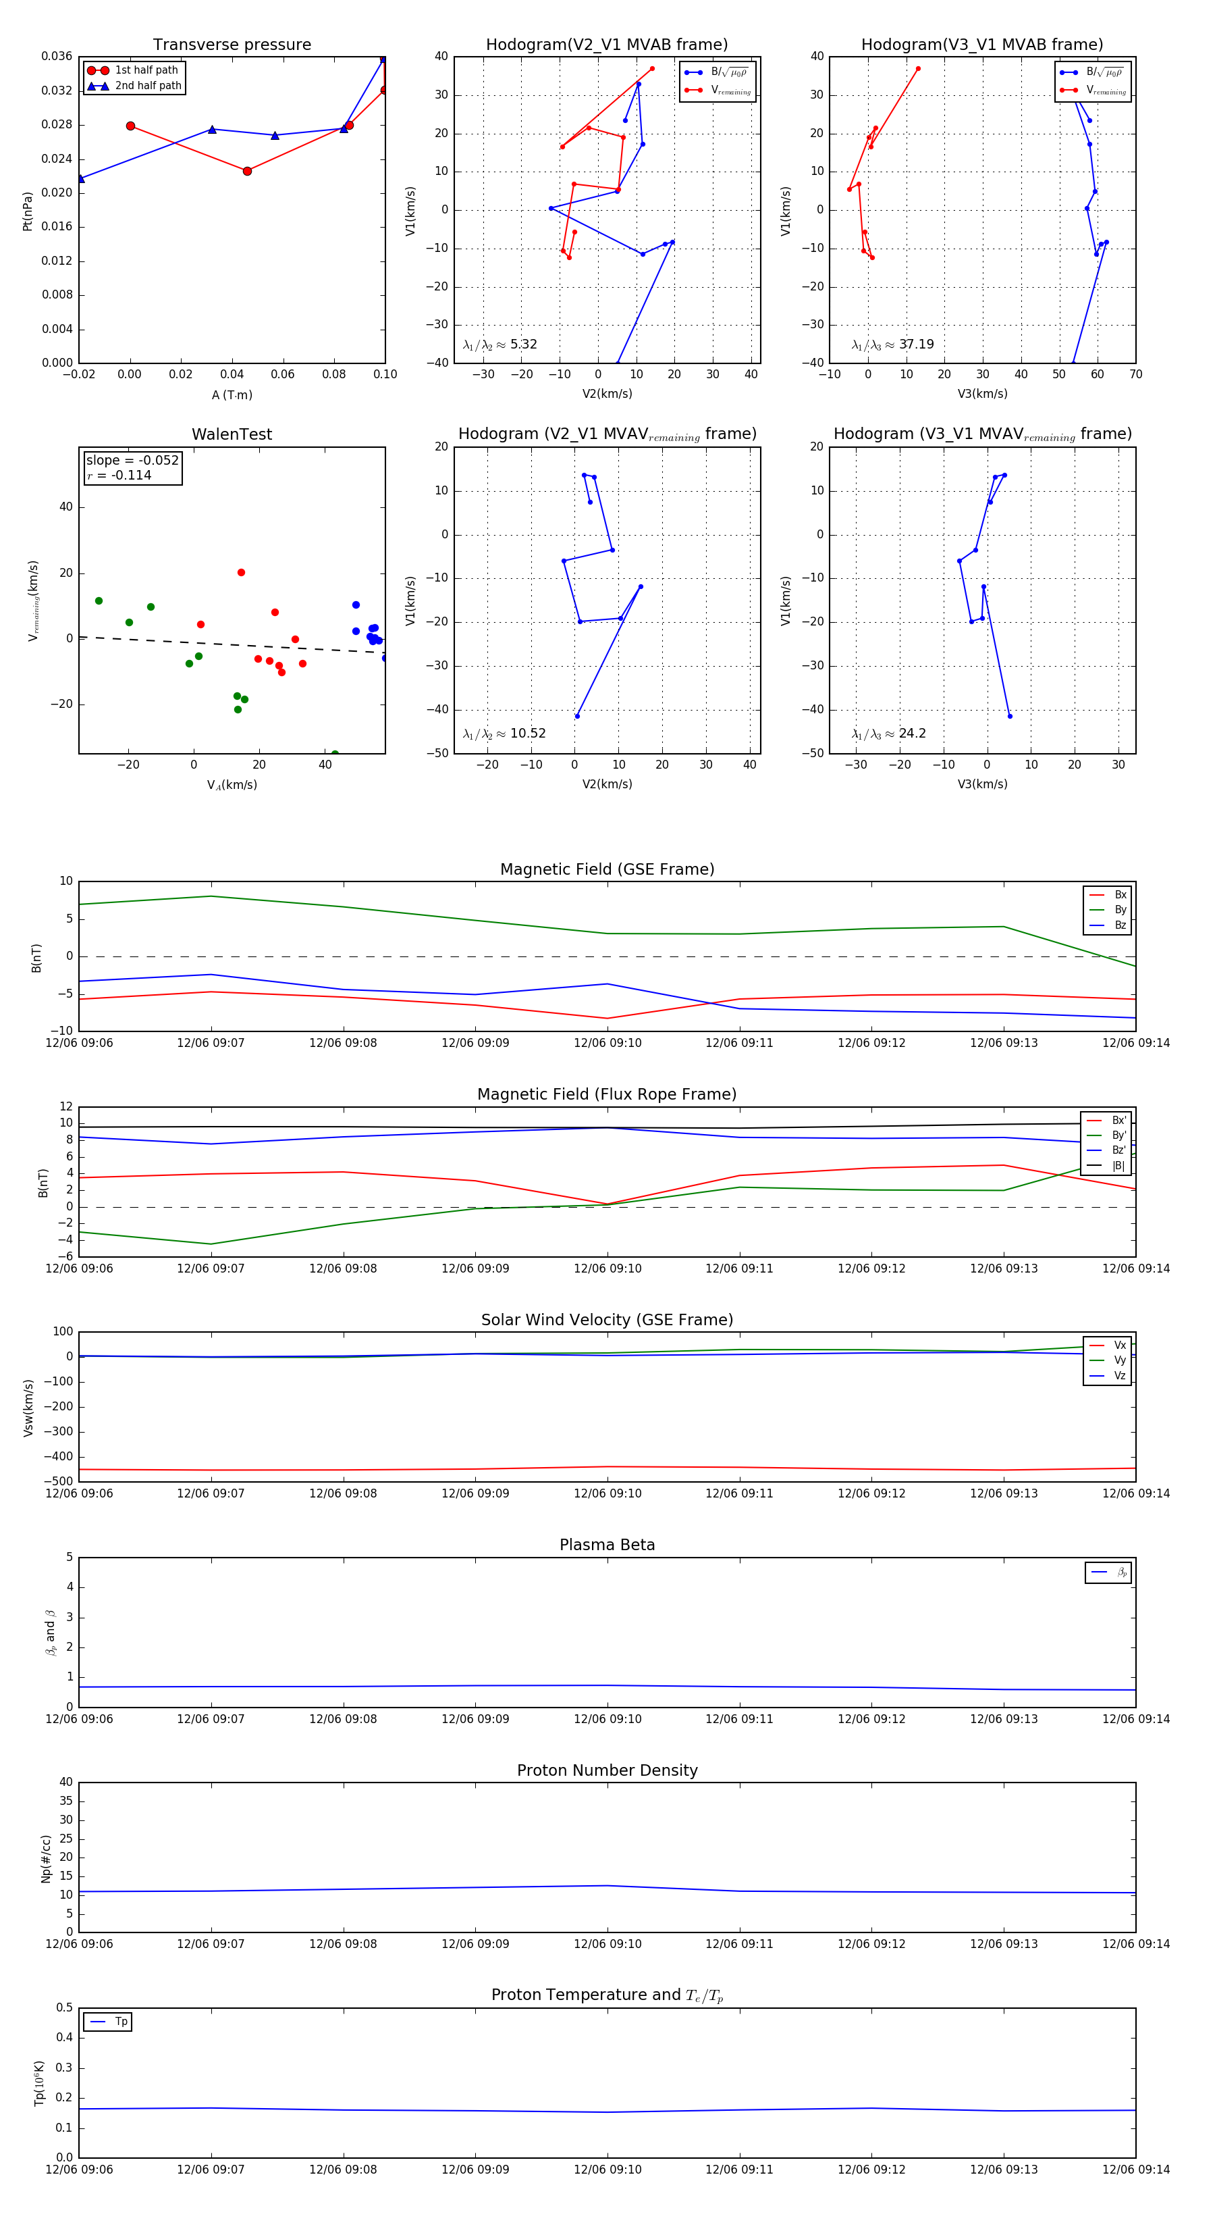Screen dimensions: 1215x2229
Task: Select the '|B|' legend entry
Action: [1106, 1166]
